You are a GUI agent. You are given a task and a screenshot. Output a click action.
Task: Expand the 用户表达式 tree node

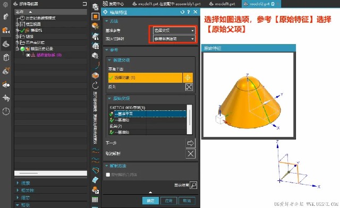point(17,42)
